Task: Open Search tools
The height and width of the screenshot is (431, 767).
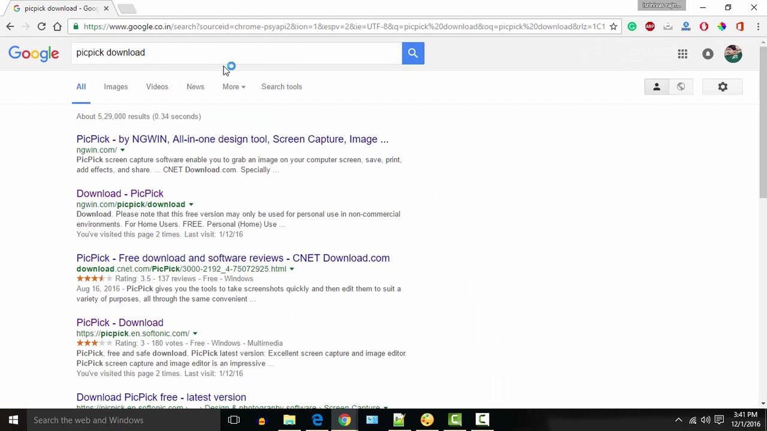Action: (x=282, y=87)
